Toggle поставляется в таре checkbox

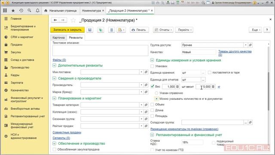point(209,72)
